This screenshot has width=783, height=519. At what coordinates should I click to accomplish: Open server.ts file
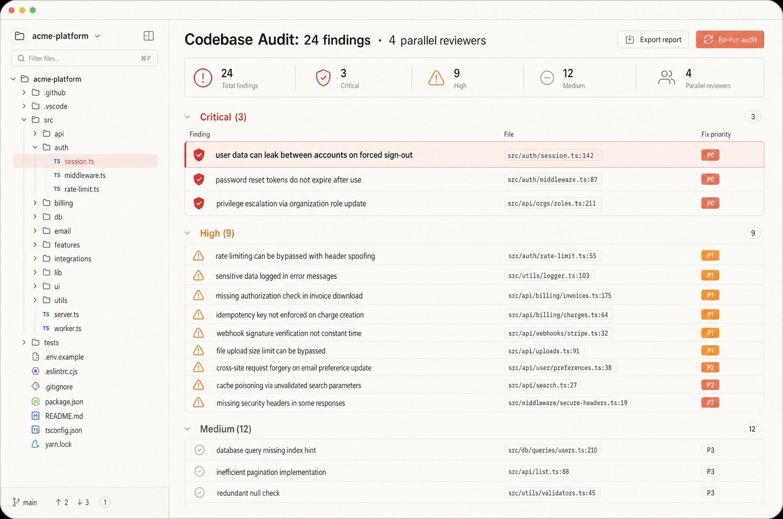pyautogui.click(x=67, y=315)
